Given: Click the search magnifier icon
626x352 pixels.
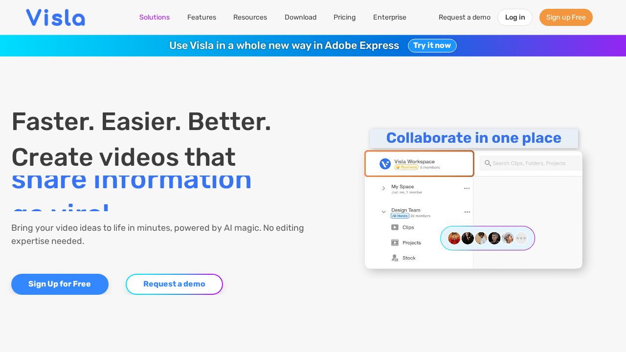Looking at the screenshot, I should (x=488, y=163).
